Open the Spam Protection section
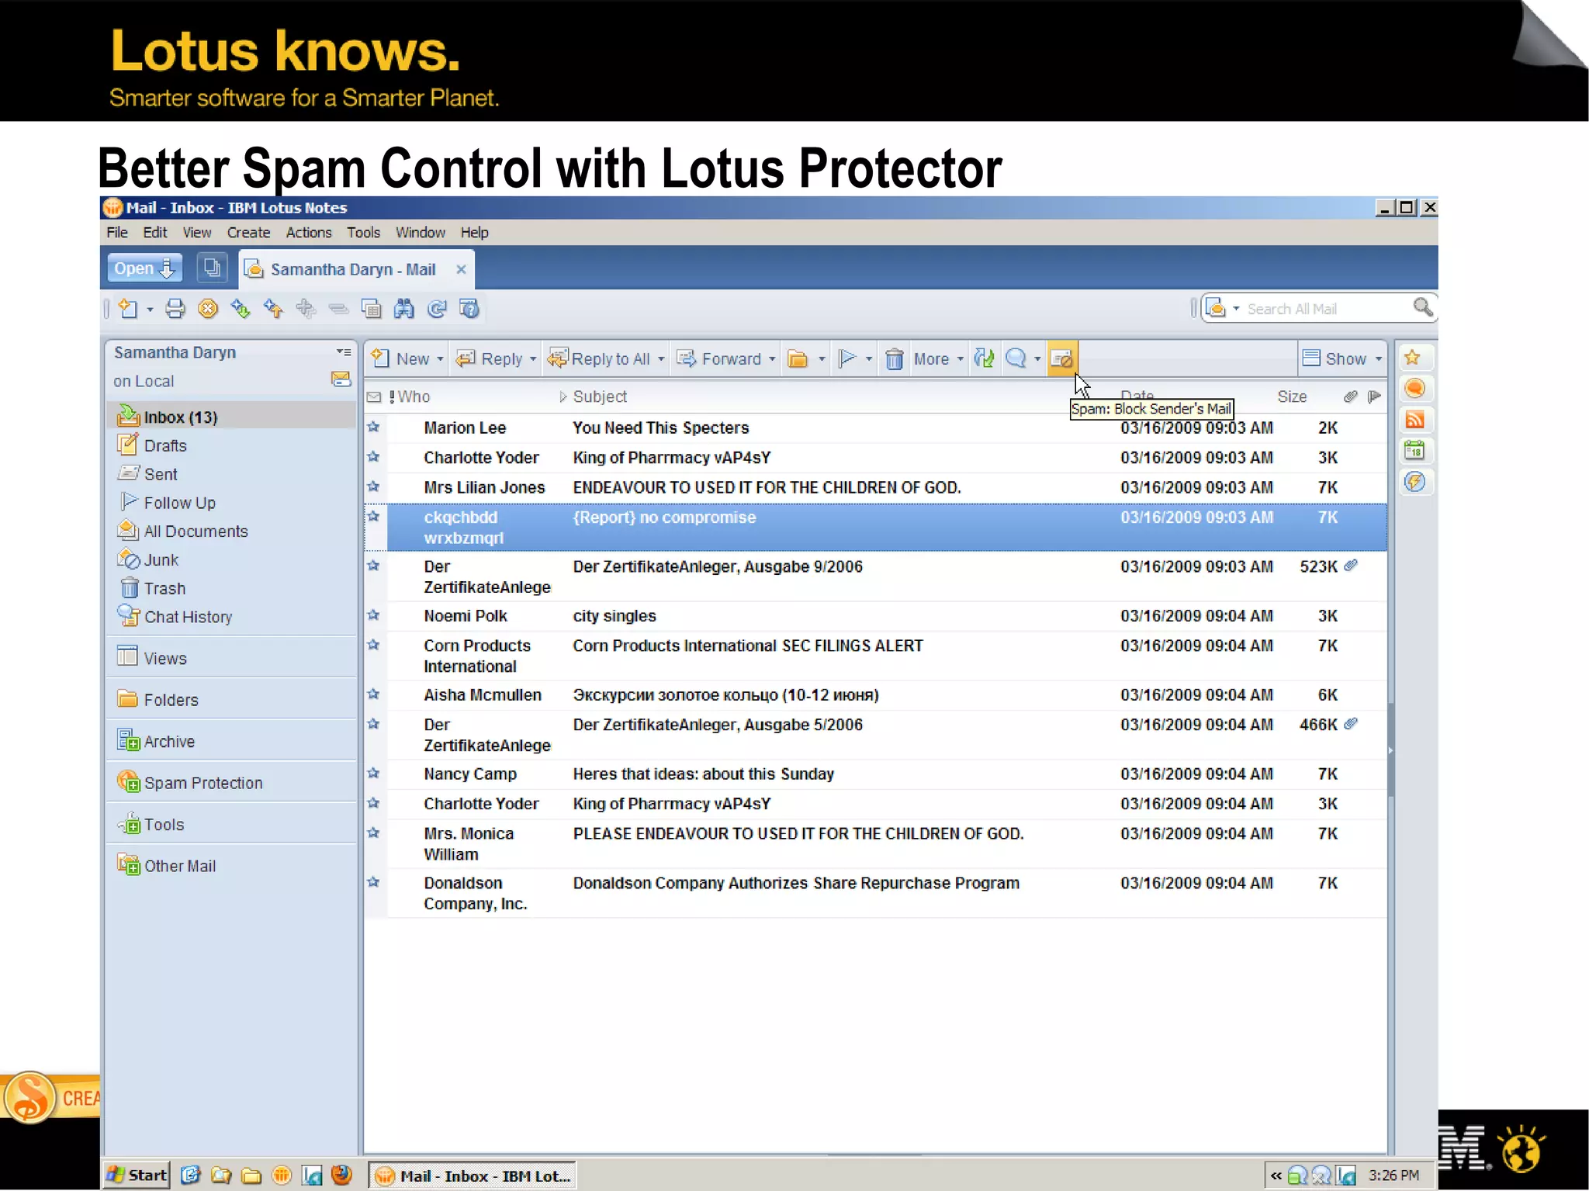 point(203,783)
